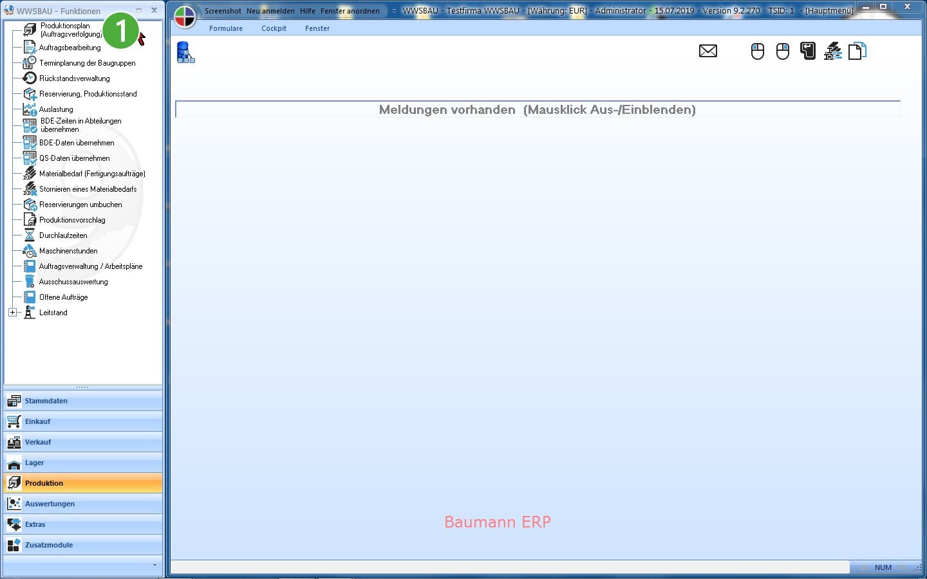Switch to the Zusatzmodule section
Screen dimensions: 927x579
(82, 545)
